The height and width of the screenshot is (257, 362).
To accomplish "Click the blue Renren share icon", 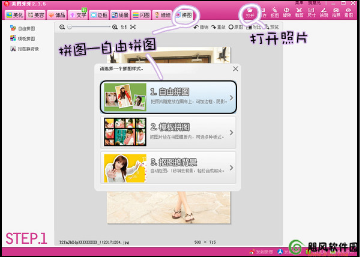I will coord(280,252).
